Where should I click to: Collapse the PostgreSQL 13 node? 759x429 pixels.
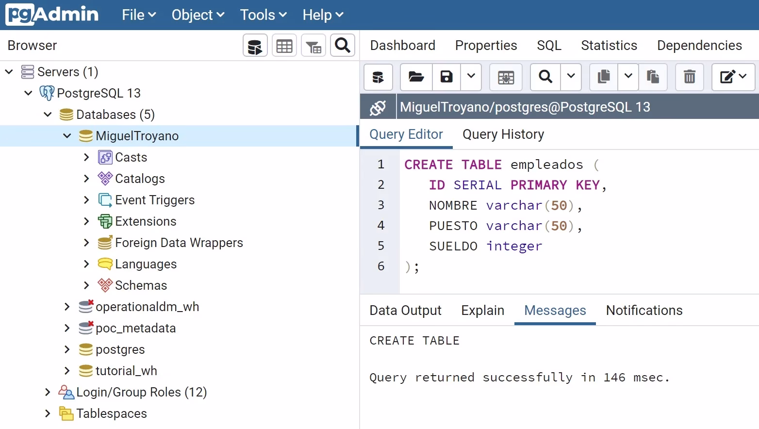click(28, 93)
